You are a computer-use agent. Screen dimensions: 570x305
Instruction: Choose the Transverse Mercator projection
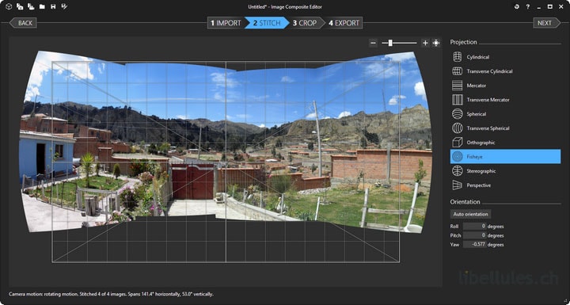point(505,99)
